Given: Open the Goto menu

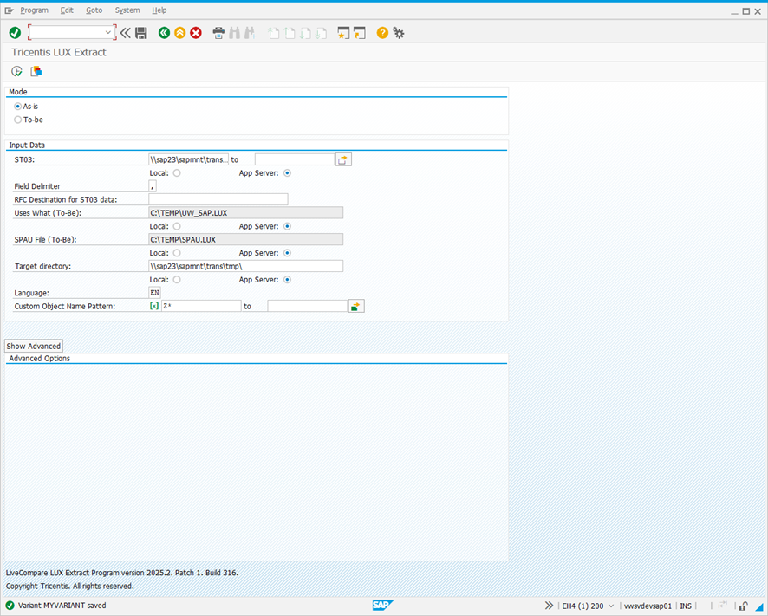Looking at the screenshot, I should (x=94, y=10).
